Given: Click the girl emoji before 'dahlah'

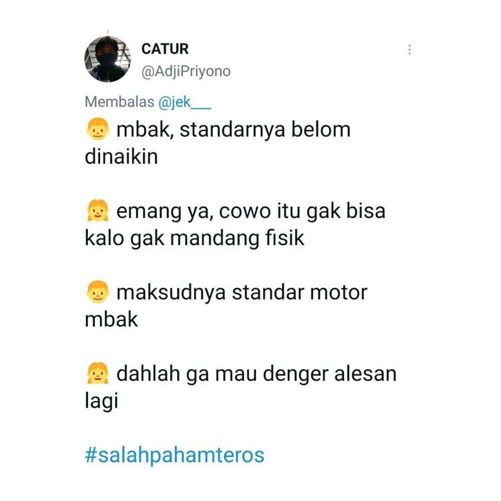Looking at the screenshot, I should coord(98,373).
